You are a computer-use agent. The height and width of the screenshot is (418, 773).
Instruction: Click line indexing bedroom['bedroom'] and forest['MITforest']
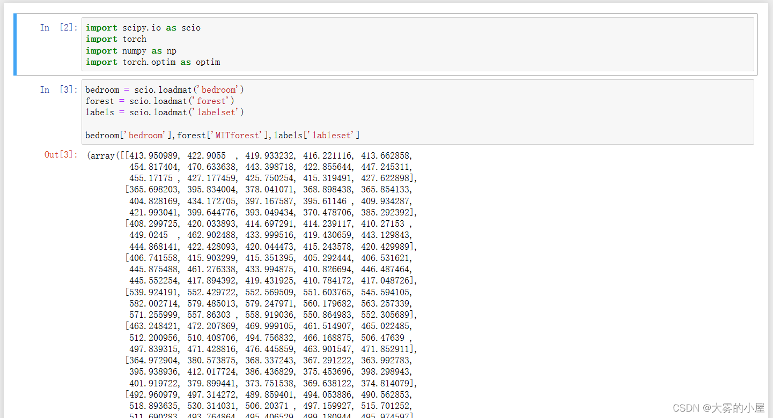point(223,136)
